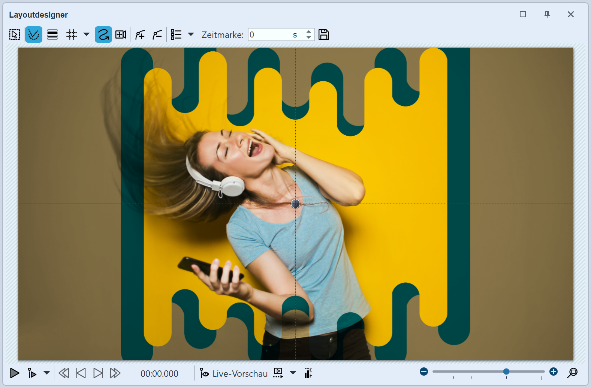The width and height of the screenshot is (591, 388).
Task: Click the horizontal lines alignment icon
Action: pos(52,35)
